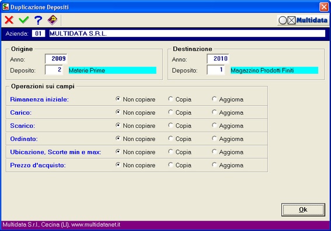
Task: Click the Materie Prime description field
Action: [113, 70]
